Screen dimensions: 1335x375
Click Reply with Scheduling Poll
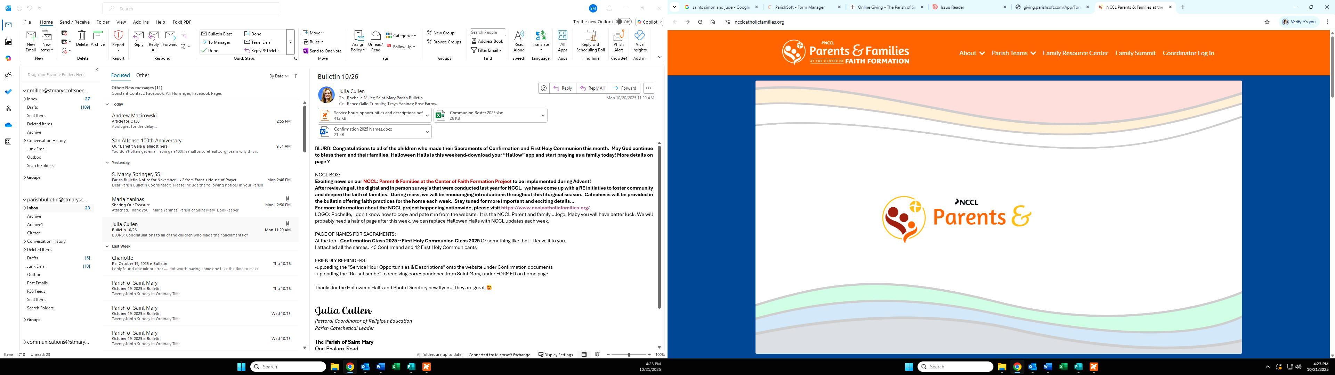[x=590, y=36]
